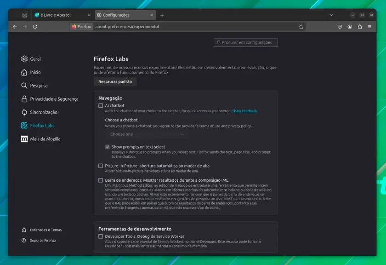The width and height of the screenshot is (386, 265).
Task: Click the Suporte Firefox help icon
Action: 24,240
